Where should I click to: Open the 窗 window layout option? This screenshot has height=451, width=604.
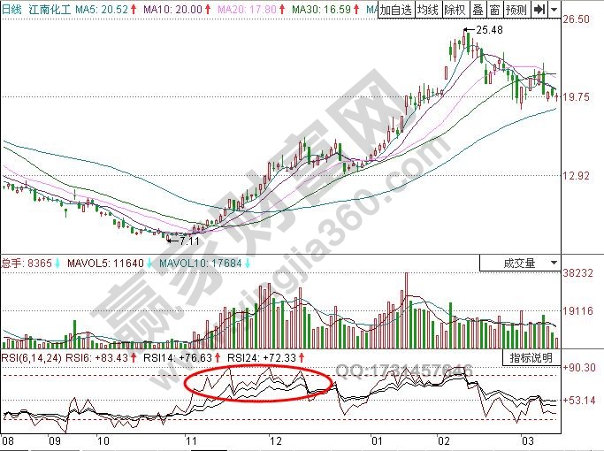pos(493,10)
